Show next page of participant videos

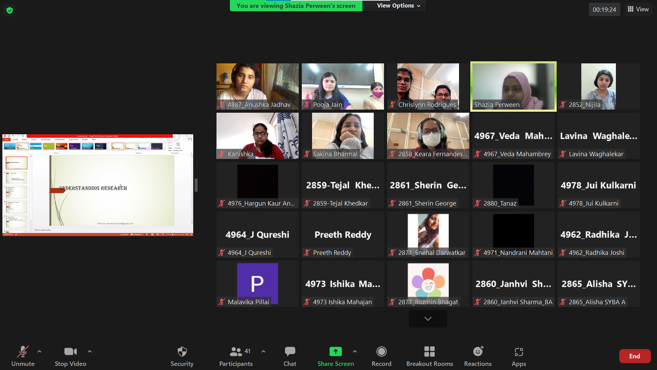pyautogui.click(x=427, y=319)
